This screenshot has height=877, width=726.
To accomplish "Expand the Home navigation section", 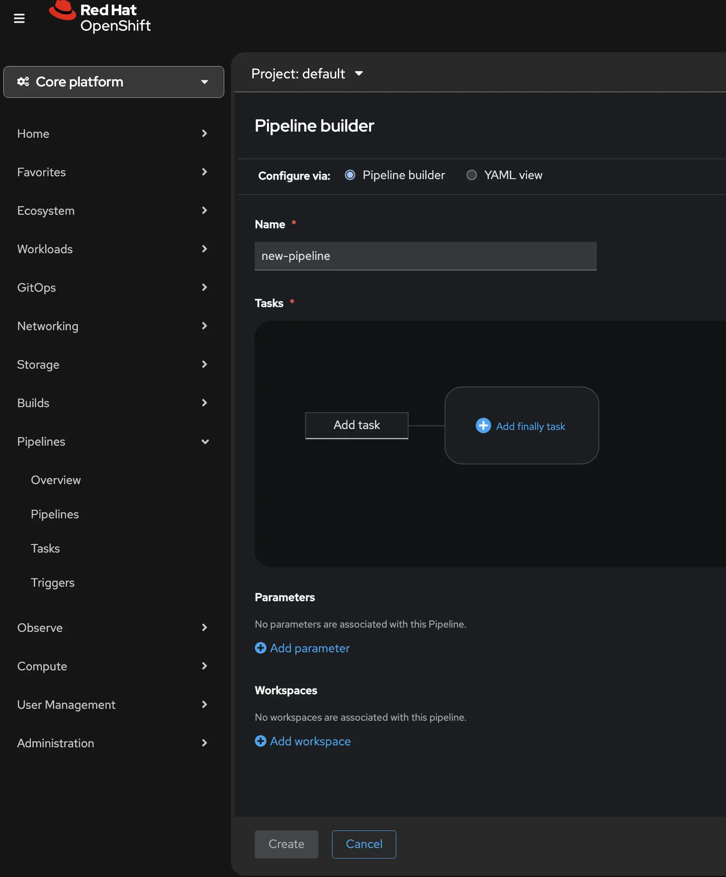I will pyautogui.click(x=113, y=133).
